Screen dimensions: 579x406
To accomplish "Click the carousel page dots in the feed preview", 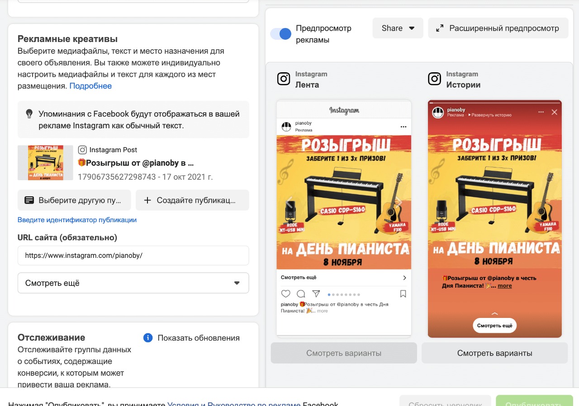I will pos(344,294).
